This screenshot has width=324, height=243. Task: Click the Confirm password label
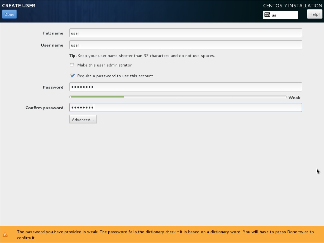click(x=44, y=108)
